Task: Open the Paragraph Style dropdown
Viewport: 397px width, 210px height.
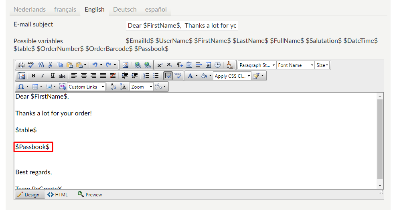Action: [257, 65]
